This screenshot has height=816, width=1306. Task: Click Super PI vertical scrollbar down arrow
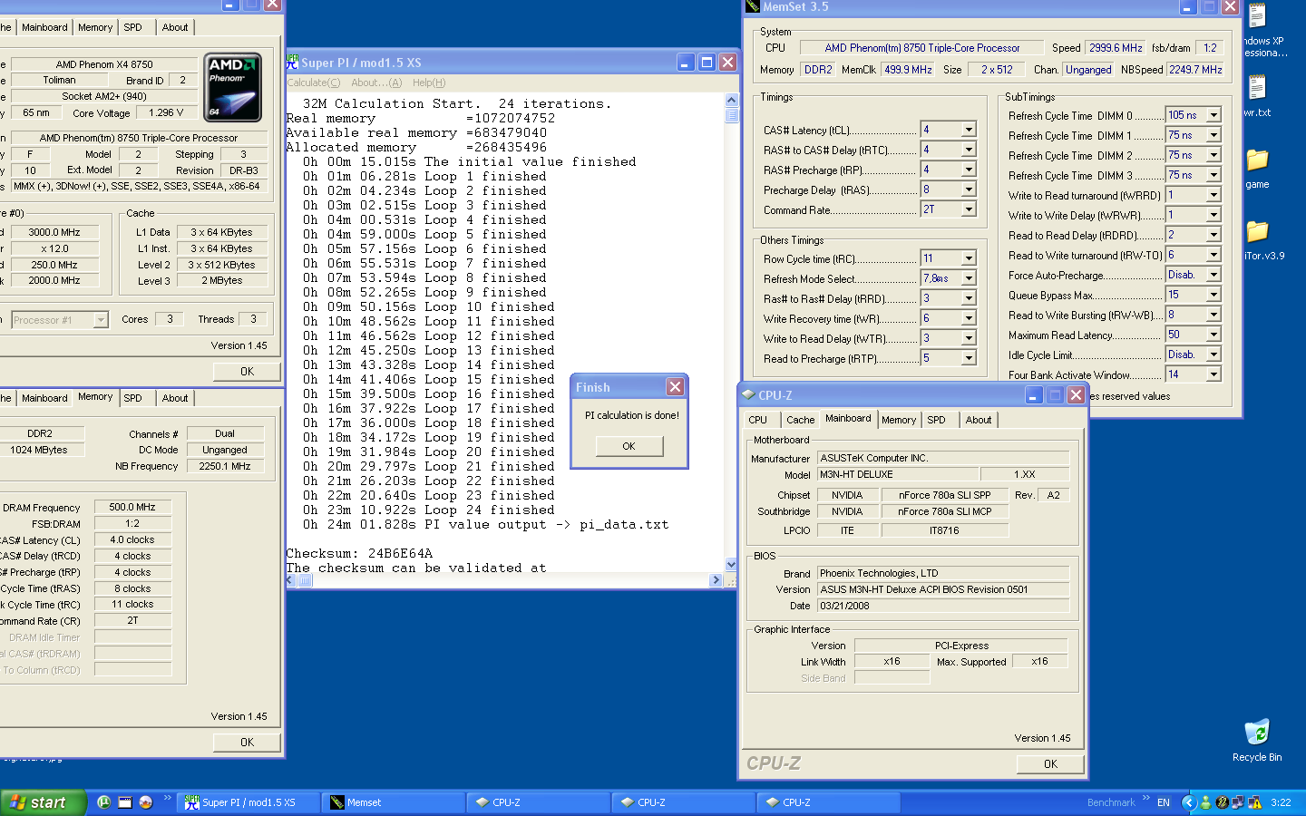pyautogui.click(x=731, y=564)
